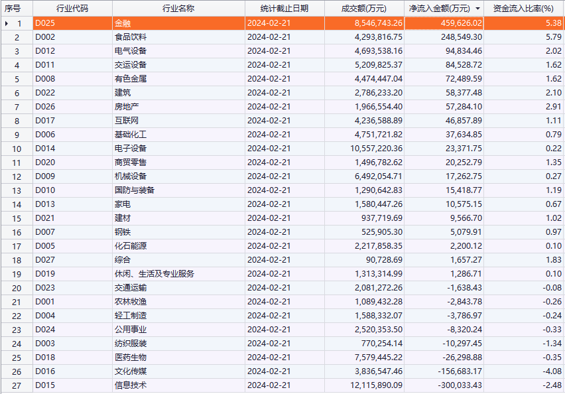Select row number 15 for 建材

point(17,218)
